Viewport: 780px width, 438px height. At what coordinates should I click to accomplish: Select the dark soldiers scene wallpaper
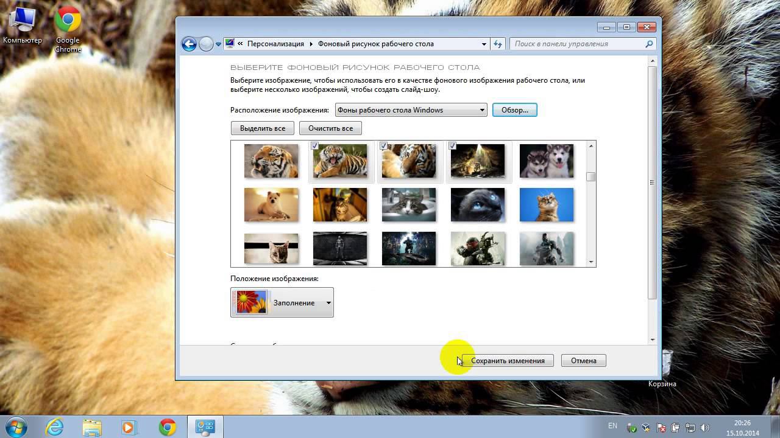[409, 249]
